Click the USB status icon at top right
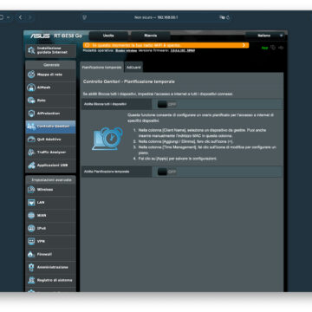312x312 pixels. tap(281, 48)
